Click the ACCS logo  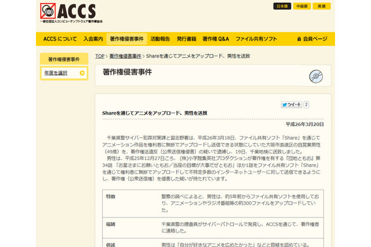(71, 13)
